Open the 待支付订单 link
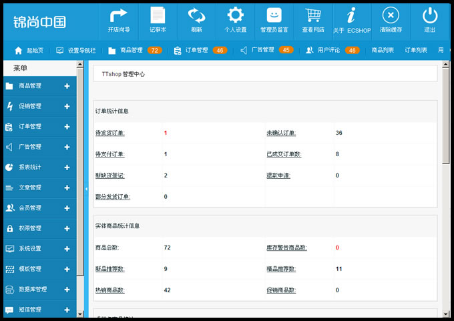 [x=110, y=154]
